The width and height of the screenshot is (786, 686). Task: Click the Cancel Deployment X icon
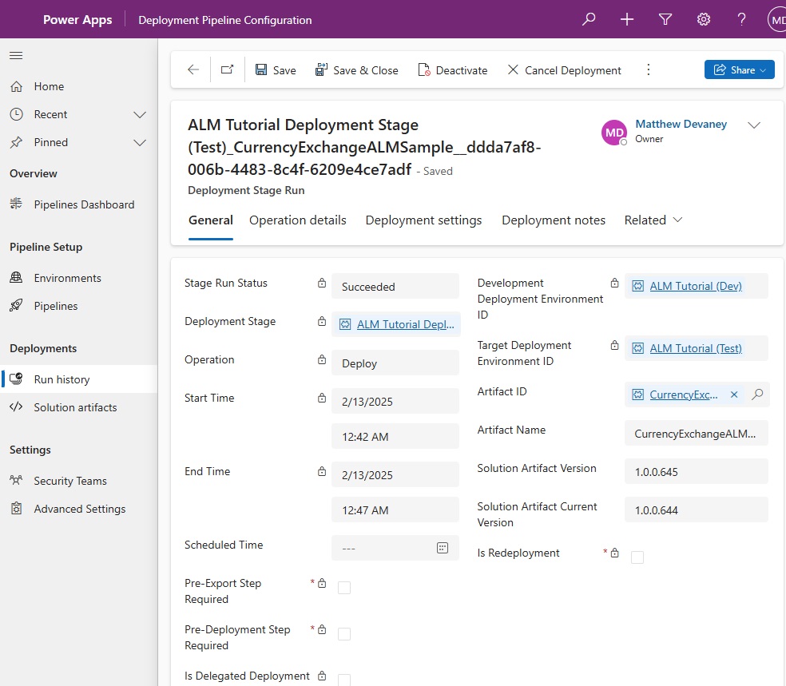(513, 69)
